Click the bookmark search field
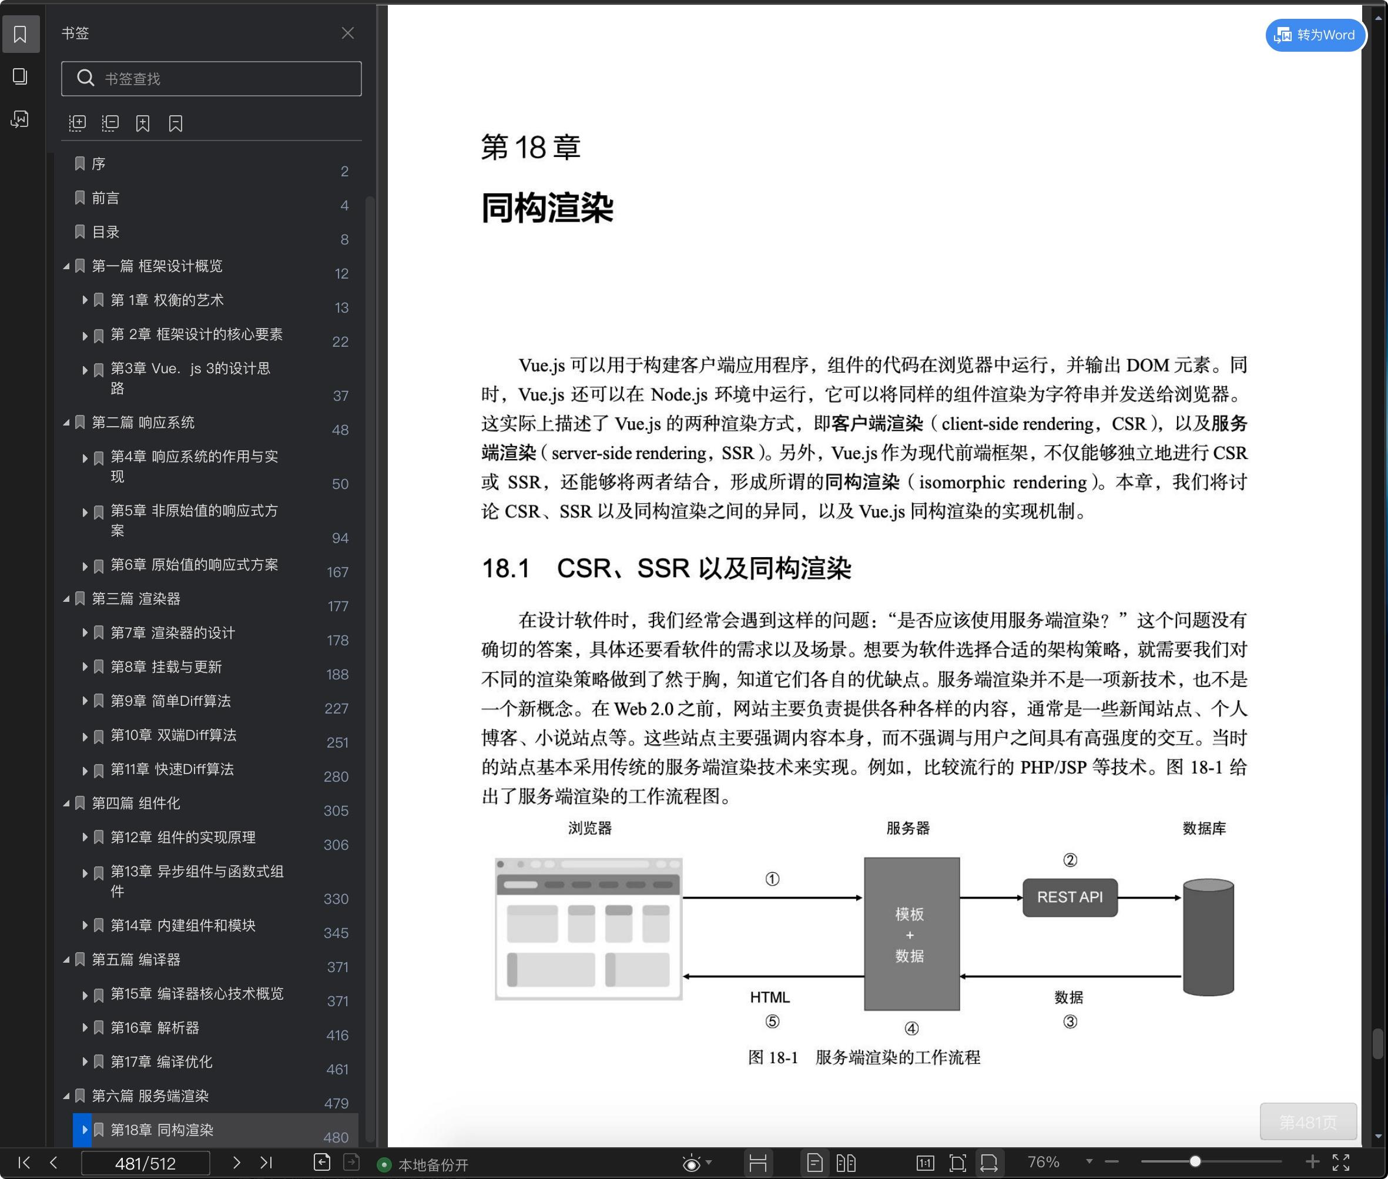This screenshot has width=1388, height=1179. [211, 79]
